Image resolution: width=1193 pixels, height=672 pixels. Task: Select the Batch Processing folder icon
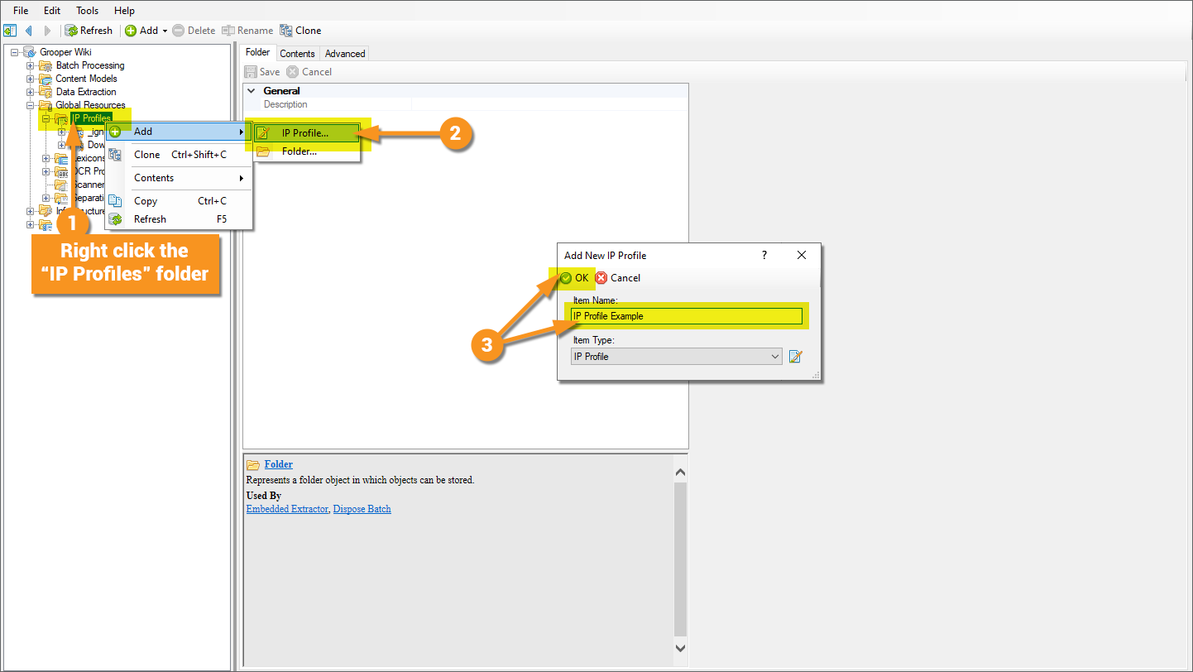[46, 65]
